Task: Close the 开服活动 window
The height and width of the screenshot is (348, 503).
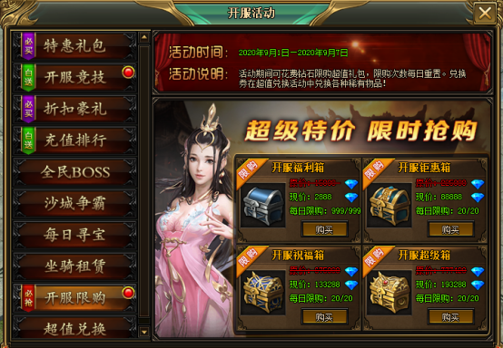Action: 485,14
